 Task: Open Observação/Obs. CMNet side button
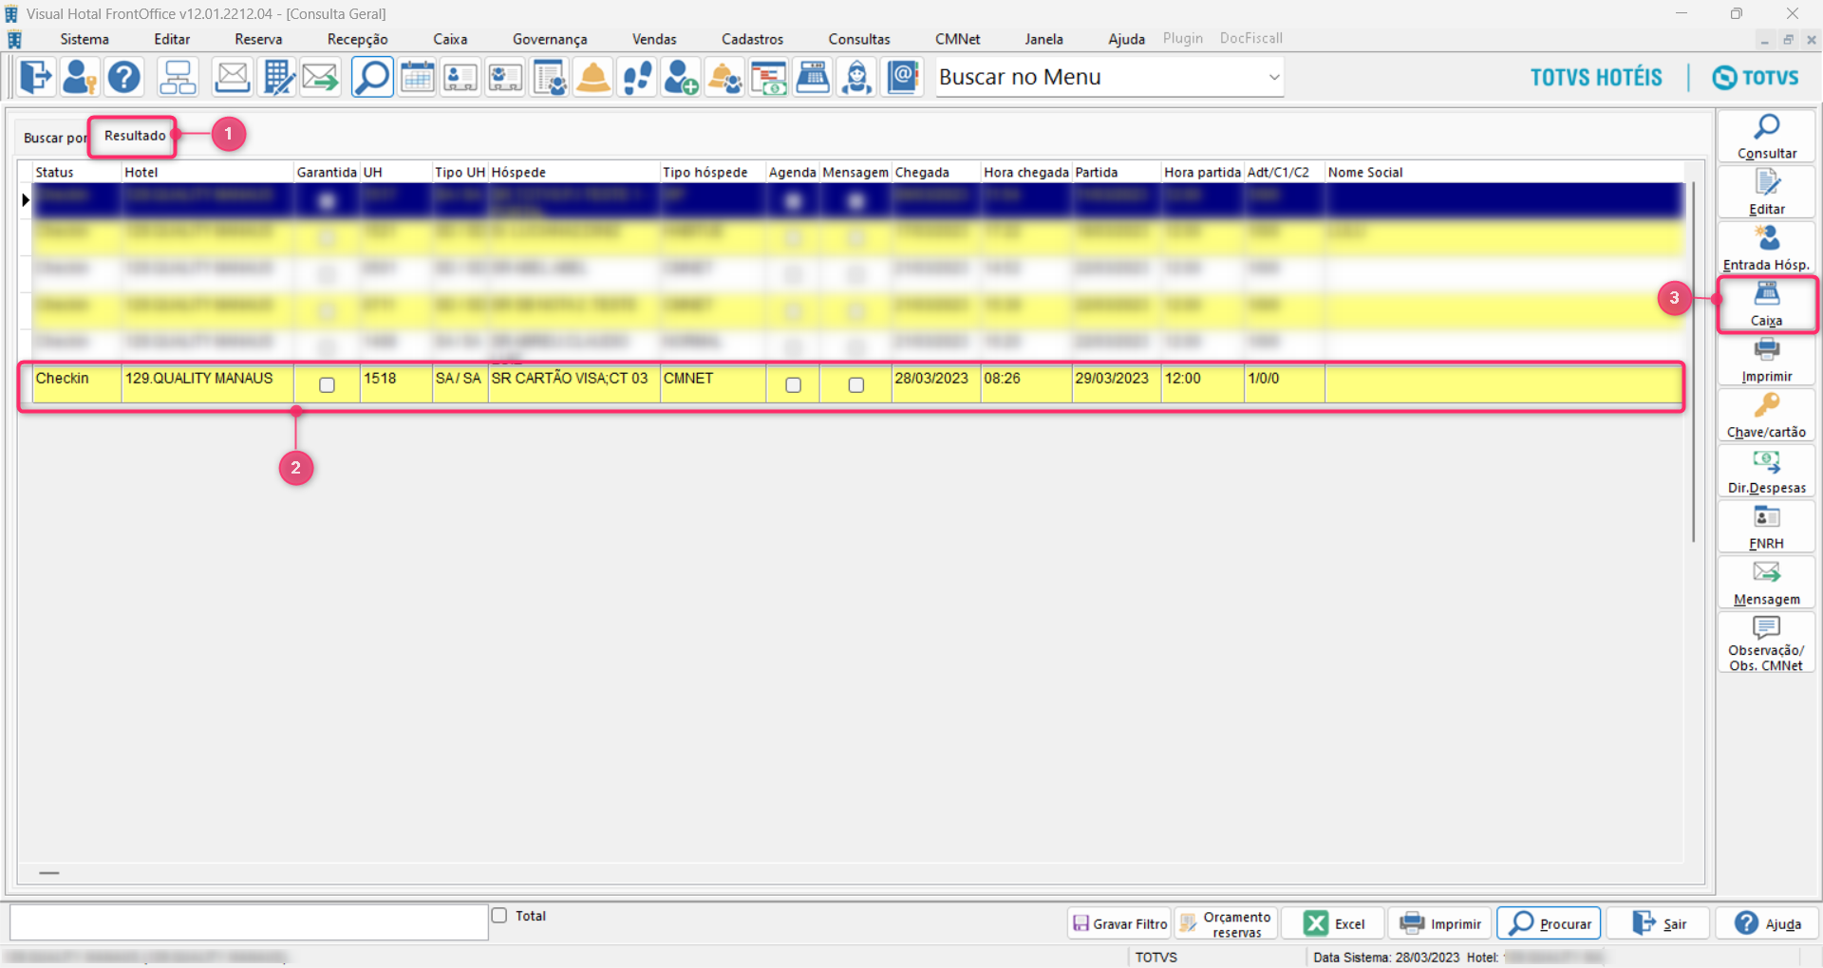coord(1766,642)
